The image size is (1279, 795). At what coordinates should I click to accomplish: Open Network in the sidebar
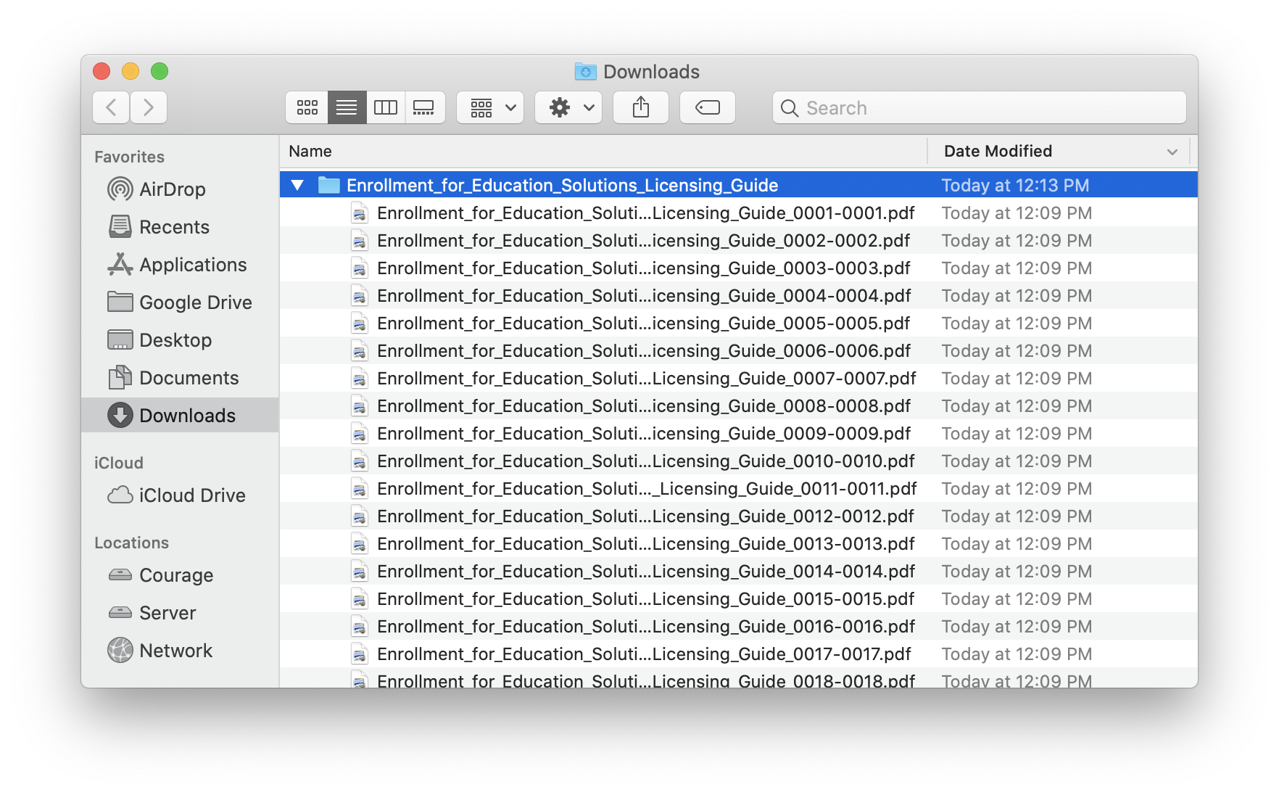(180, 651)
